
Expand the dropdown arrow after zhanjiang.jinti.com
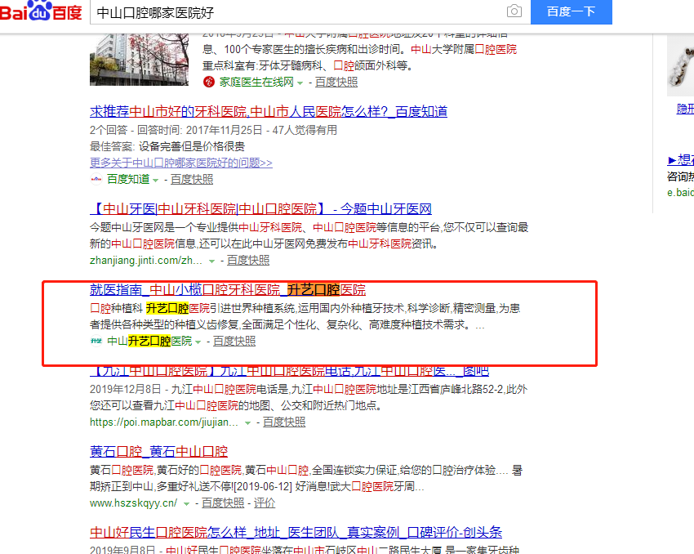[212, 261]
